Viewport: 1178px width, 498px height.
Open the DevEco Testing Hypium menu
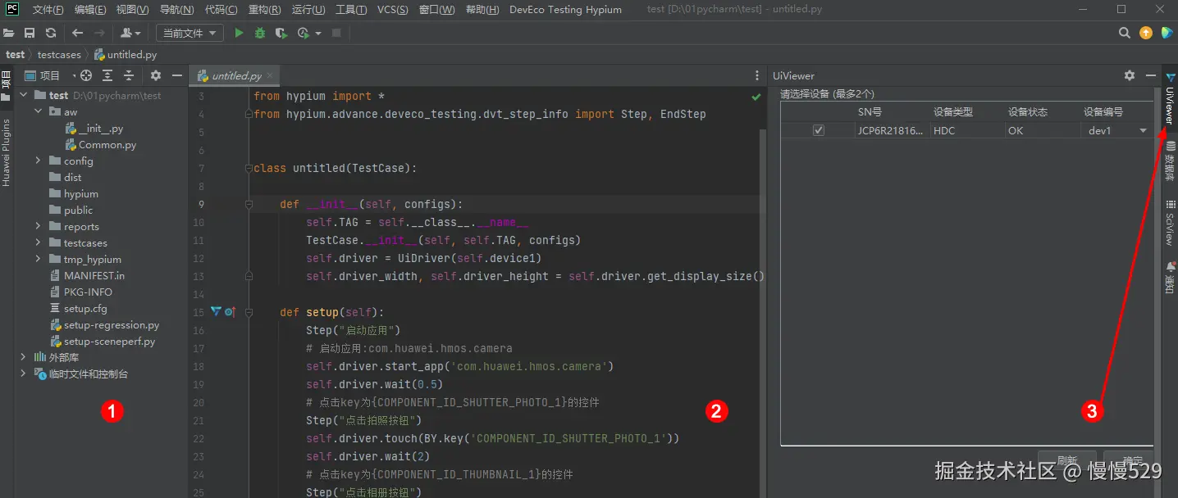[x=565, y=10]
